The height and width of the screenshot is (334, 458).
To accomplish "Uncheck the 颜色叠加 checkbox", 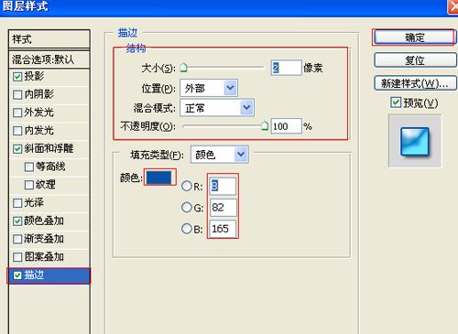I will [17, 221].
